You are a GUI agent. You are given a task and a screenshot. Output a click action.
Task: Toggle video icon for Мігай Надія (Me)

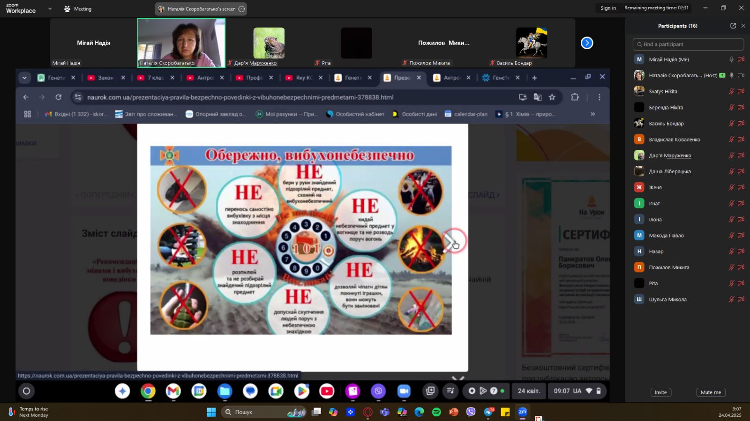(x=741, y=59)
